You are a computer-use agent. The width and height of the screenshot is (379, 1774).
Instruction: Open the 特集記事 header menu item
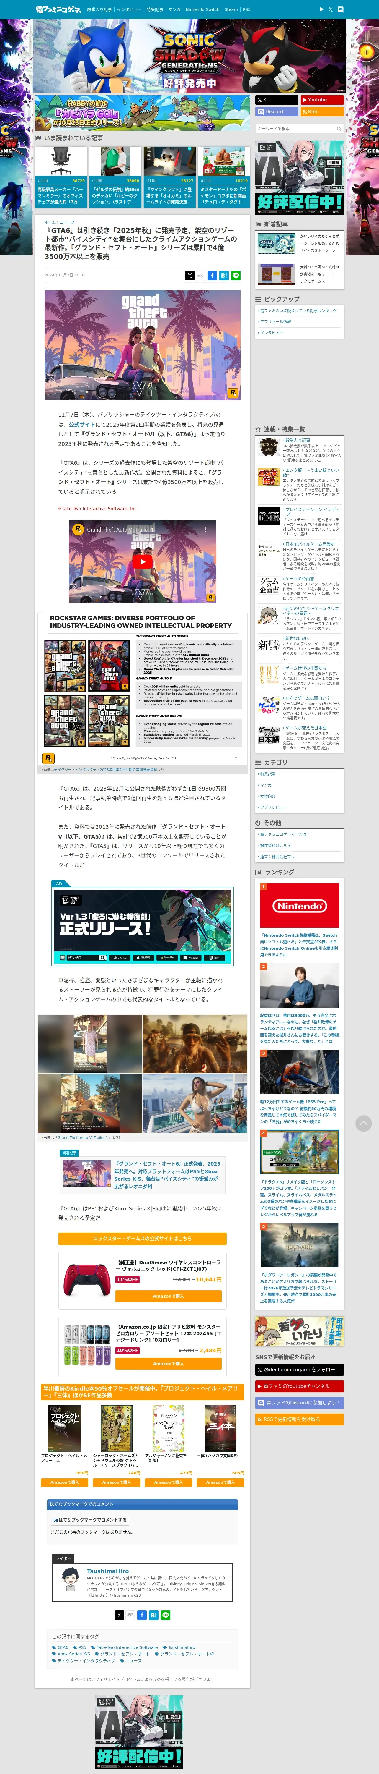pos(155,10)
